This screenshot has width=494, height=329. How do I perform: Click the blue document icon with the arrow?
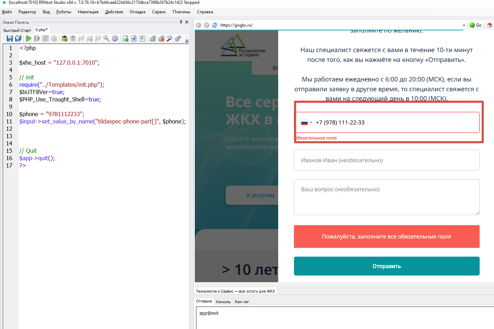134,38
